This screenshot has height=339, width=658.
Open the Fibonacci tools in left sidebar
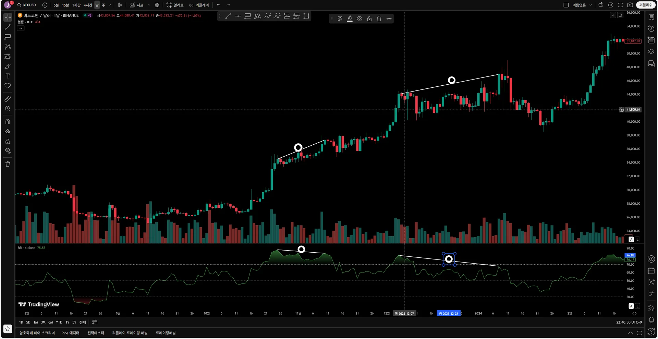tap(8, 37)
